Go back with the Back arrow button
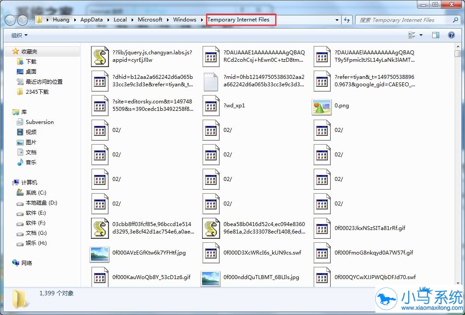This screenshot has height=315, width=465. pos(10,20)
